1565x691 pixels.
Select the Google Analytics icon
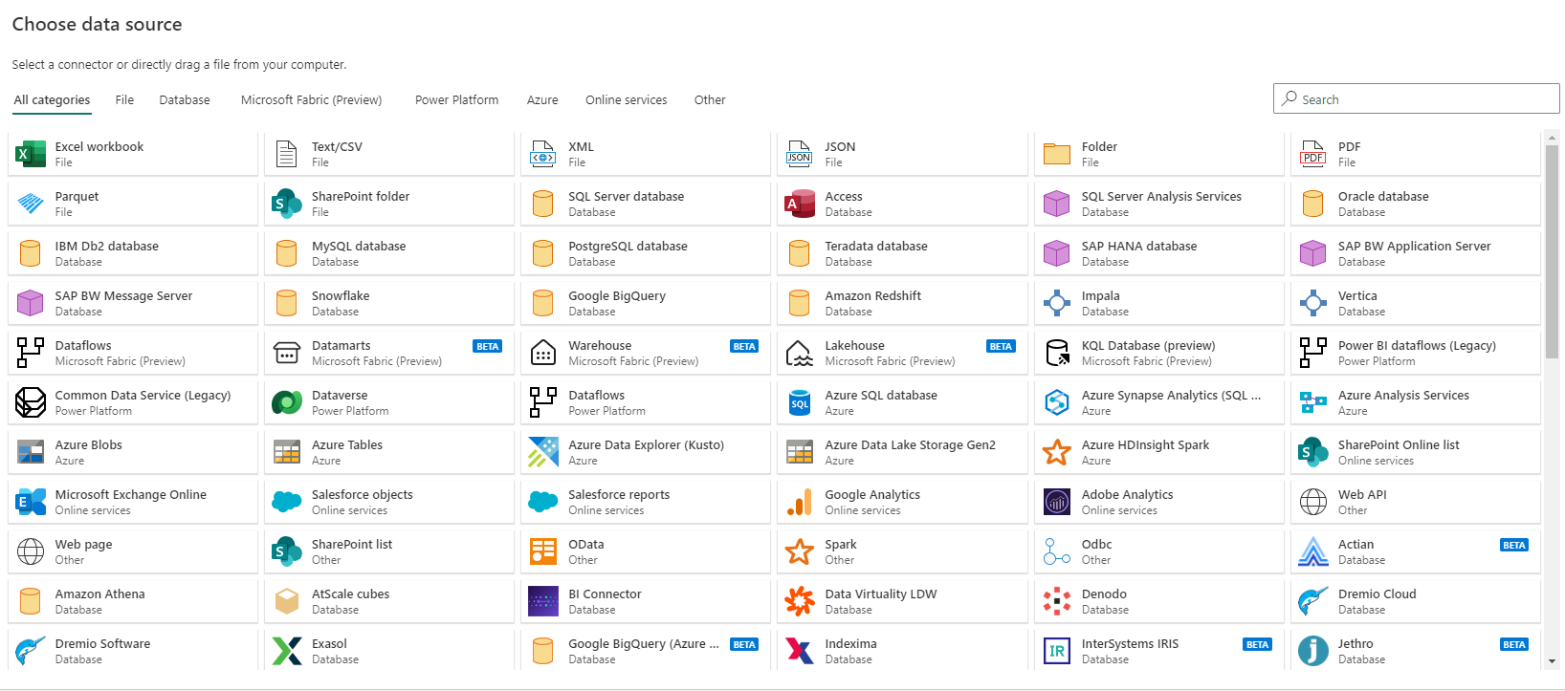[799, 502]
